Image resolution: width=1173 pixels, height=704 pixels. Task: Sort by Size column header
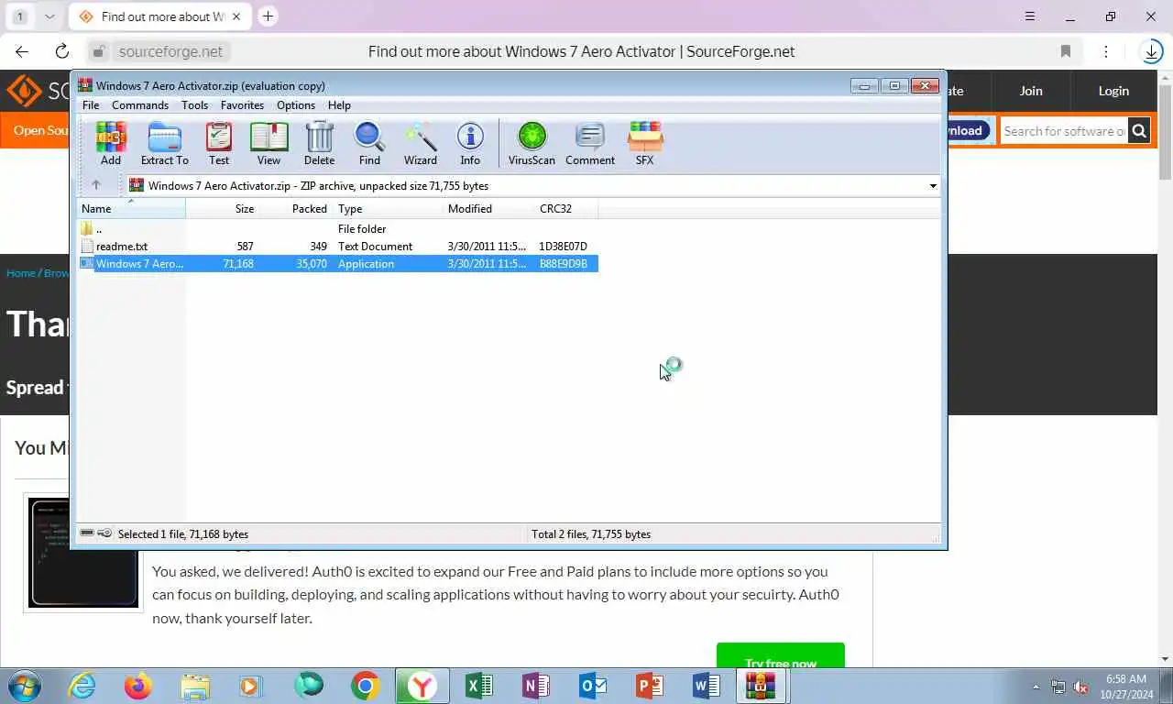pyautogui.click(x=223, y=209)
